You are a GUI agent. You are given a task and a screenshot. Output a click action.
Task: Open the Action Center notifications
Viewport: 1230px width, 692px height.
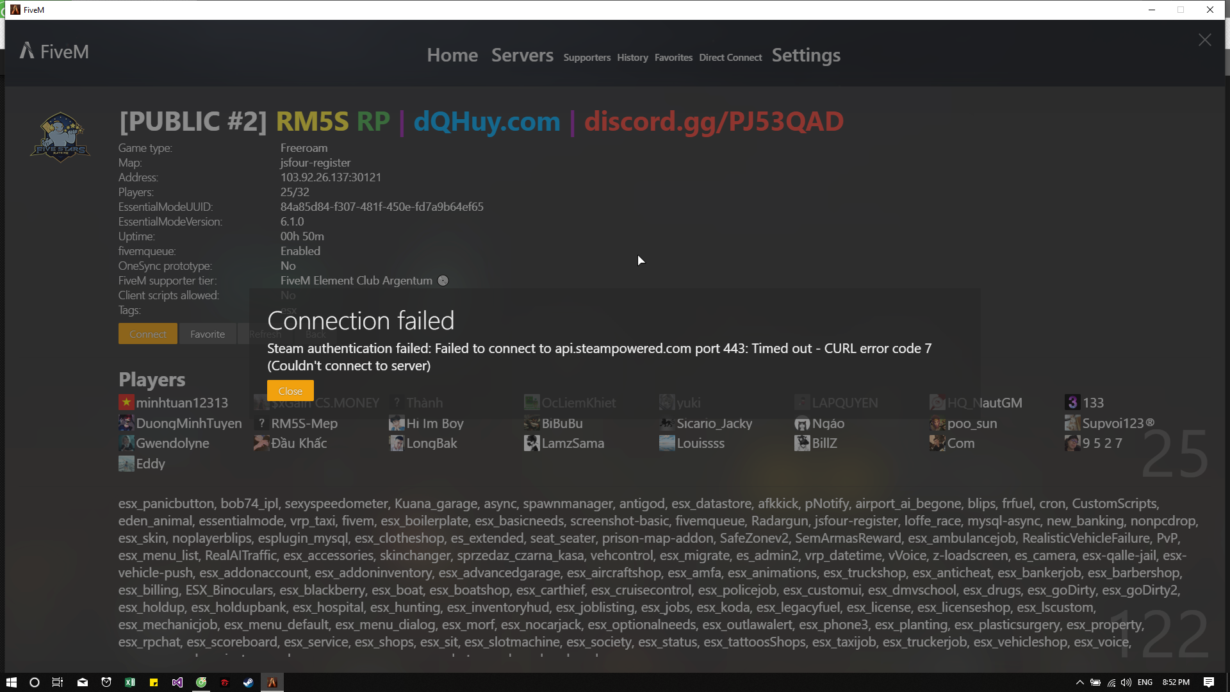1209,682
